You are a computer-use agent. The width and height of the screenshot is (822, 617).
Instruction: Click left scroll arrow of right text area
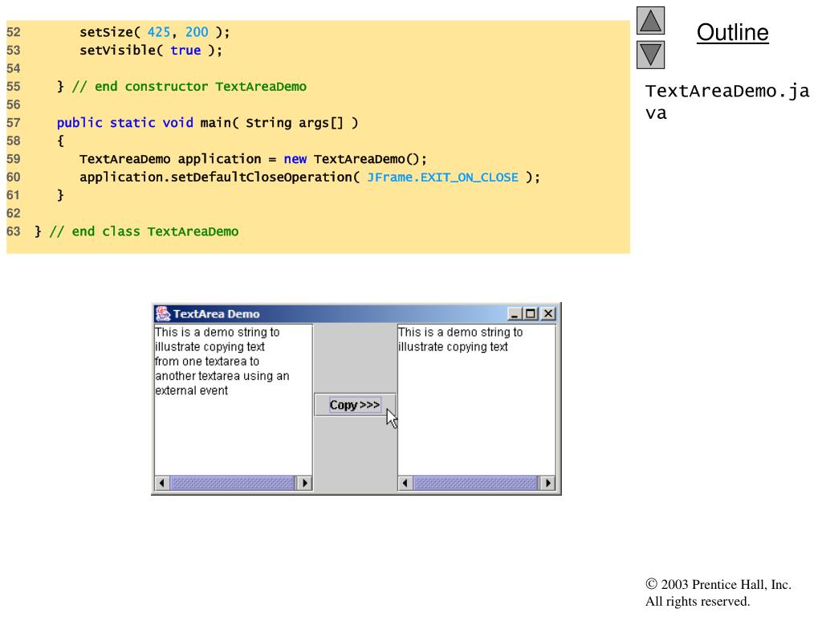[x=405, y=483]
